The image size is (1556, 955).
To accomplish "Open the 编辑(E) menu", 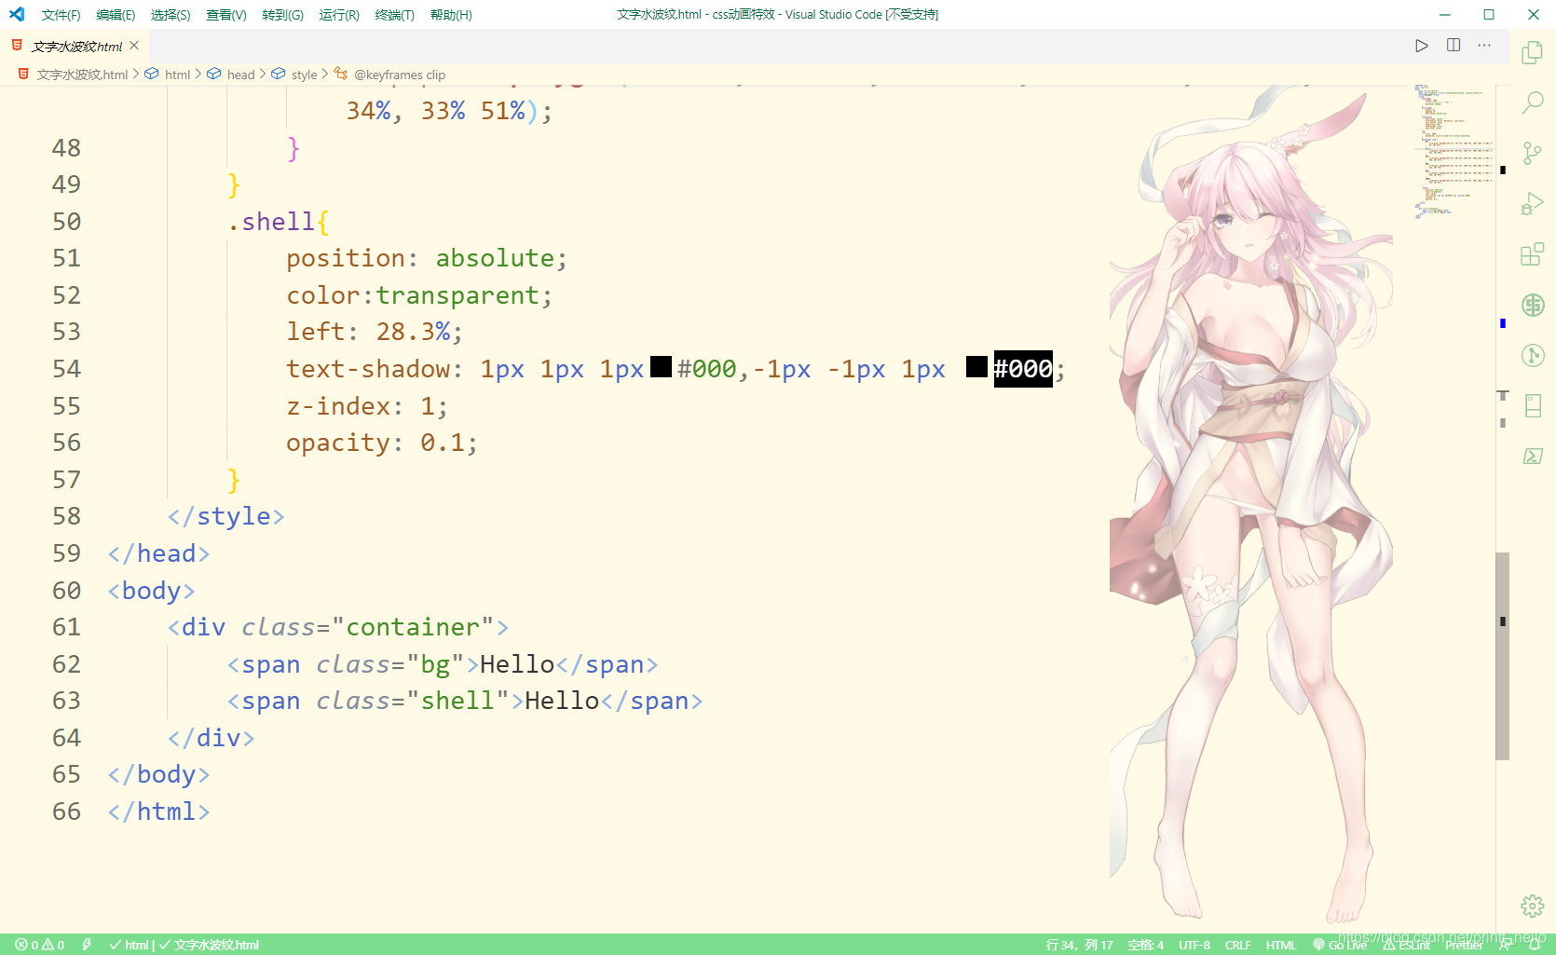I will click(116, 15).
